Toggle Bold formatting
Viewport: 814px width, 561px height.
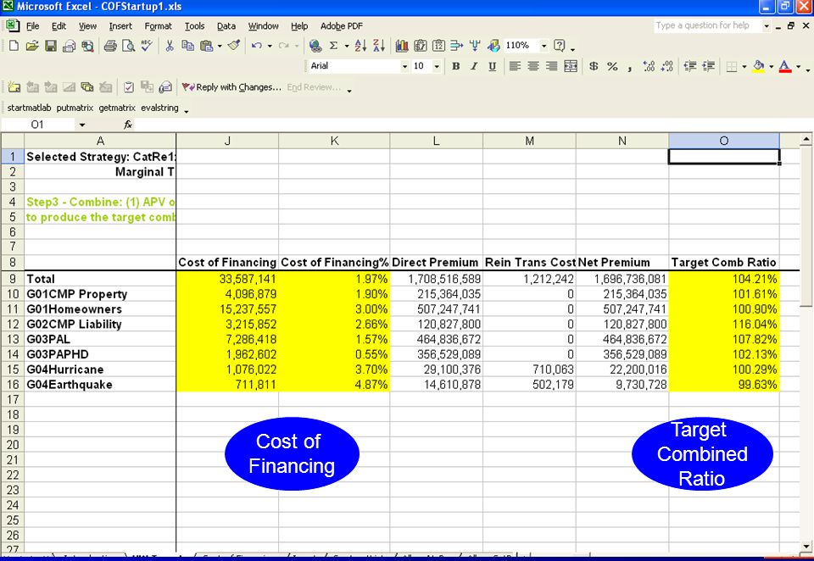[456, 66]
